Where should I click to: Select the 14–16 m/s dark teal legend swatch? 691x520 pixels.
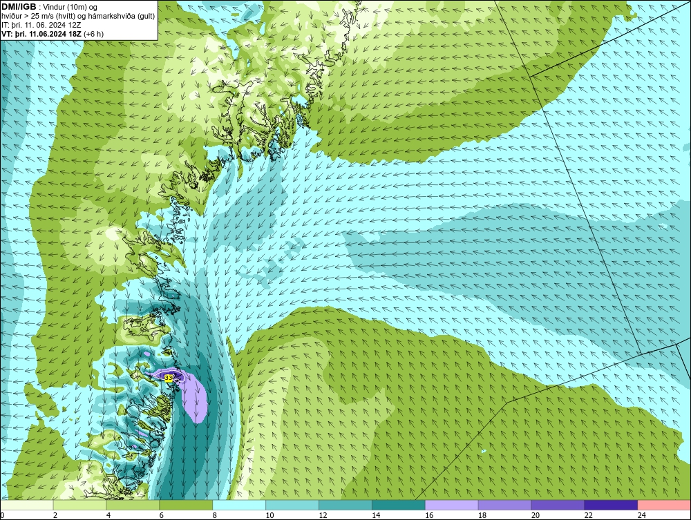399,505
